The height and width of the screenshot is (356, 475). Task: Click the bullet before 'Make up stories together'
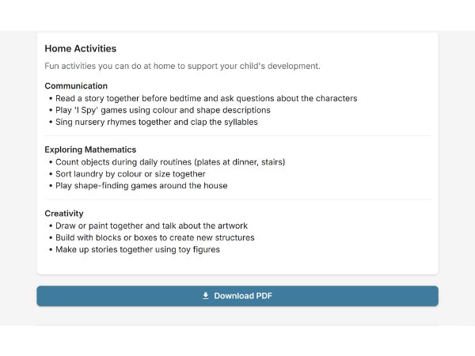50,250
